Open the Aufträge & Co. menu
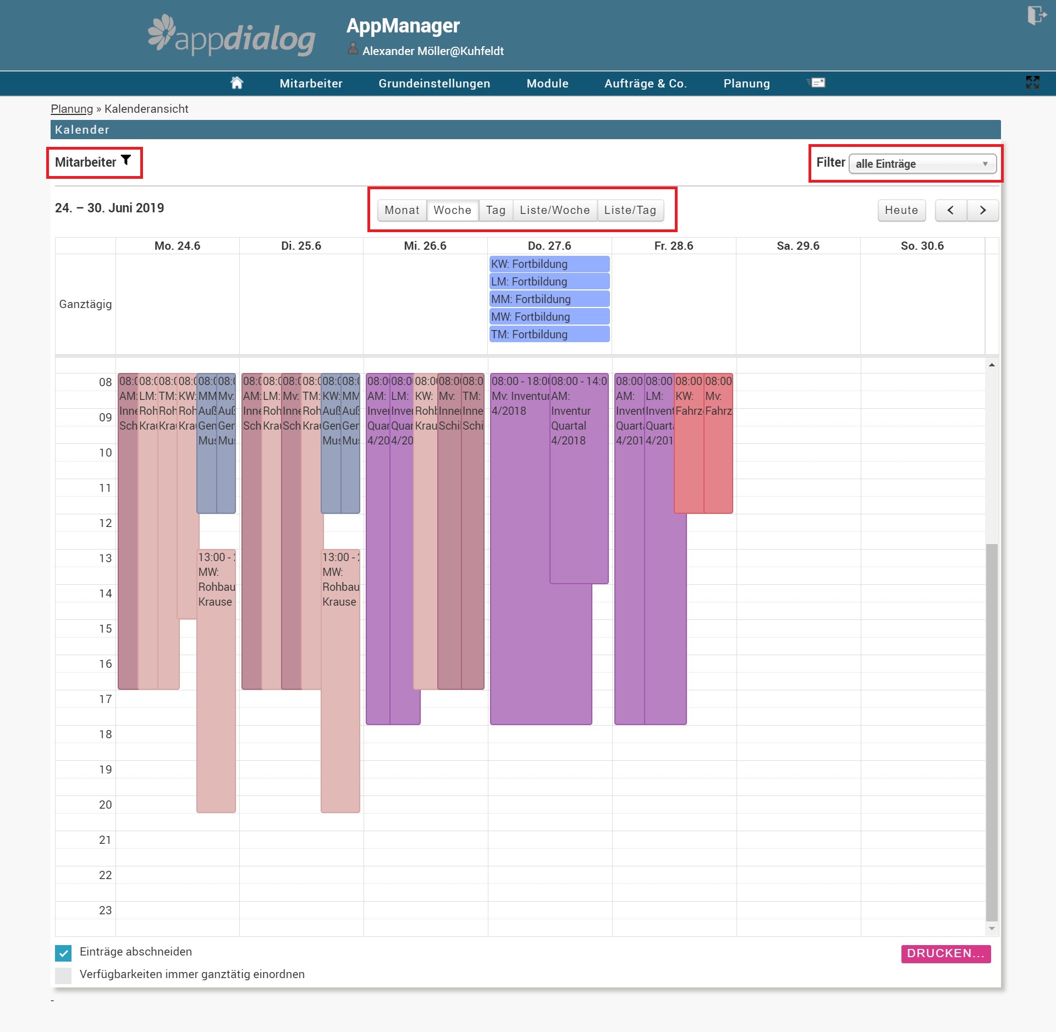This screenshot has height=1032, width=1056. point(646,84)
